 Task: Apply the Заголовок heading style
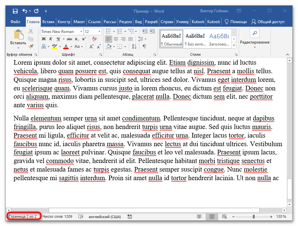(x=219, y=39)
